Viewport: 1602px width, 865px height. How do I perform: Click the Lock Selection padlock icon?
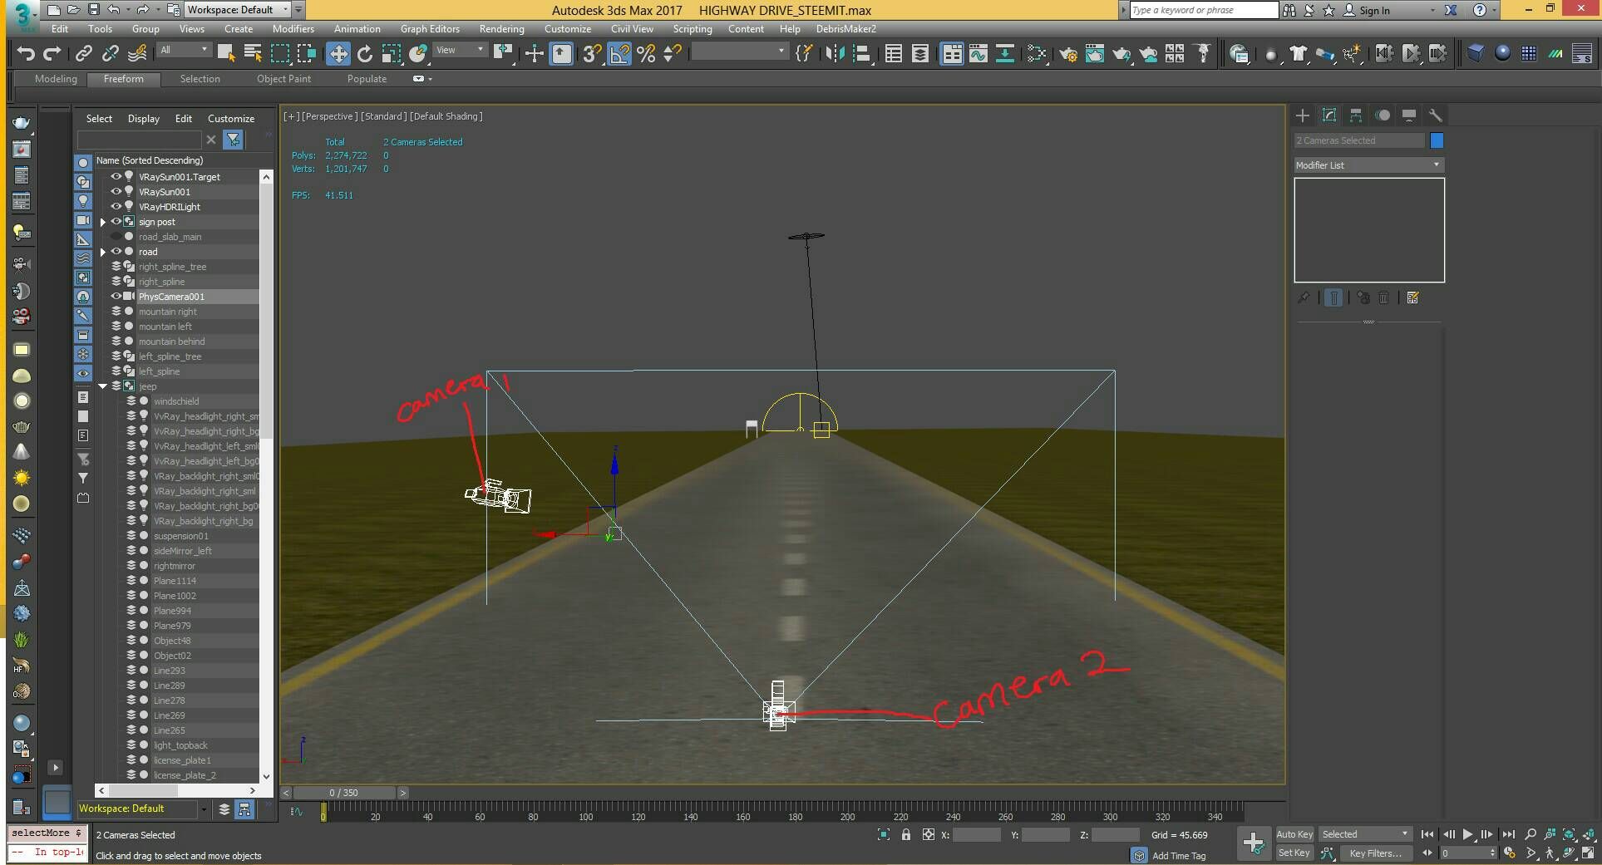(x=906, y=835)
